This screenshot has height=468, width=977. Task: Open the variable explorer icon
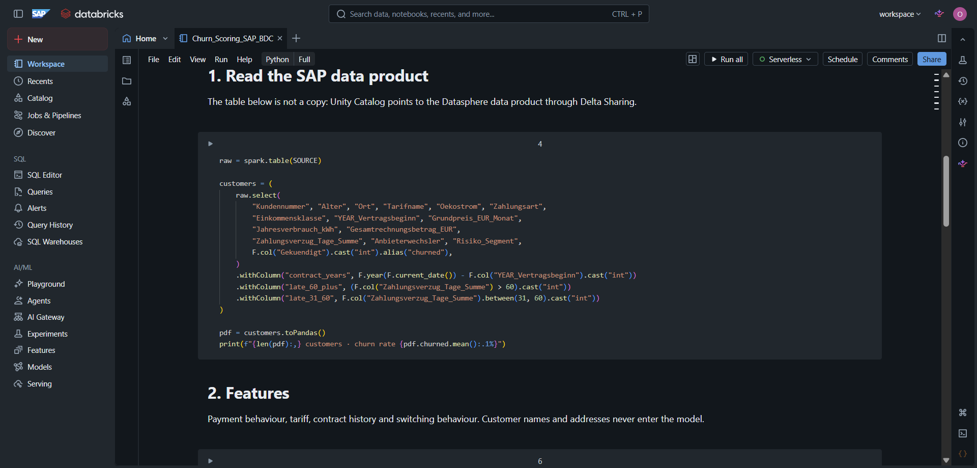click(x=963, y=101)
